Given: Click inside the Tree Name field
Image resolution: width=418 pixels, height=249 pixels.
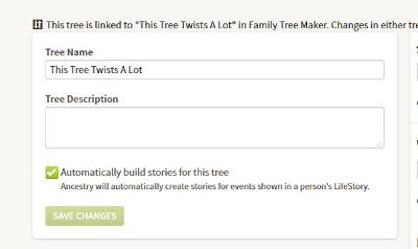Looking at the screenshot, I should pyautogui.click(x=214, y=70).
